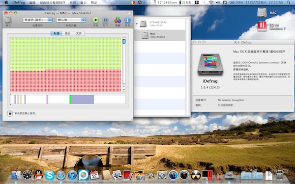Open the iDefrag application menu

(19, 2)
